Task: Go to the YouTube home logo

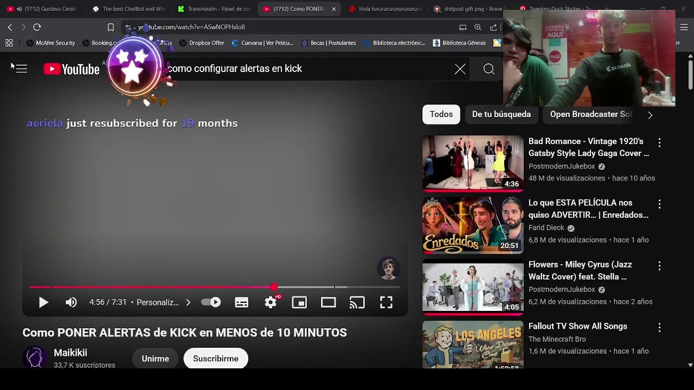Action: [x=72, y=69]
